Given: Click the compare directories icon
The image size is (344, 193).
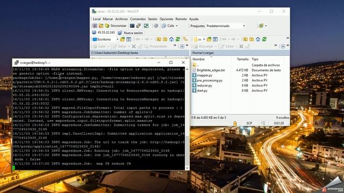Looking at the screenshot, I should coord(101,26).
